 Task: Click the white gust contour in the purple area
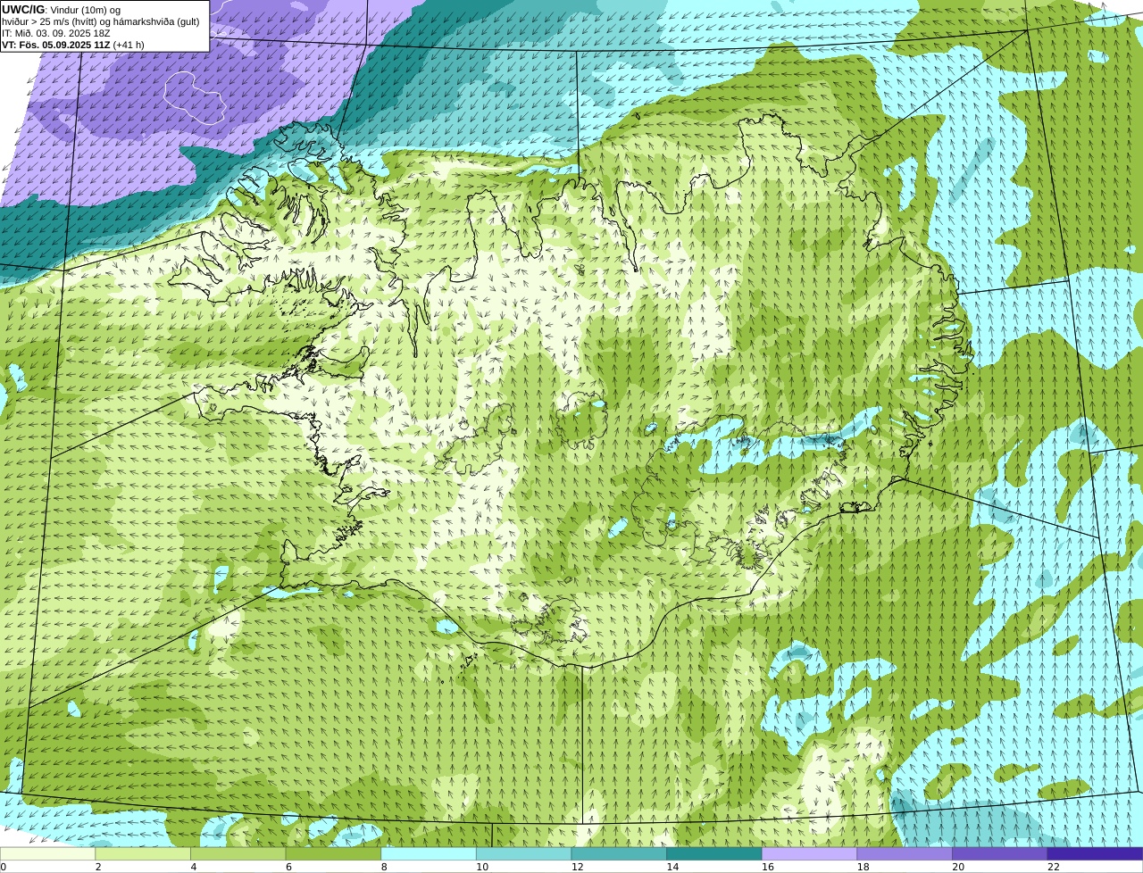tap(195, 96)
